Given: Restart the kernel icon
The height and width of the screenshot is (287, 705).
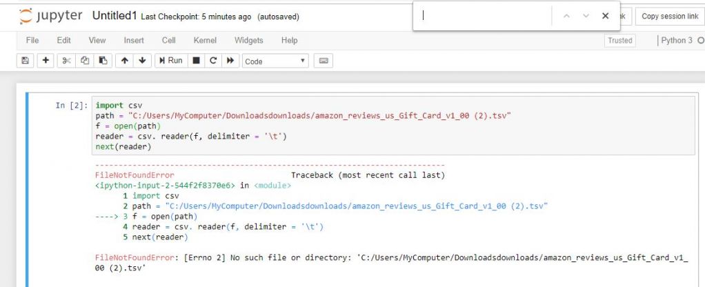Looking at the screenshot, I should coord(213,61).
